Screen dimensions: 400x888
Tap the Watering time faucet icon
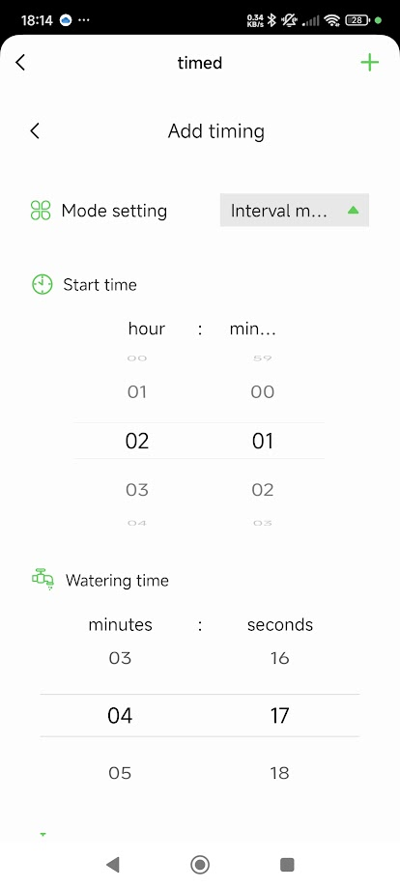[43, 580]
